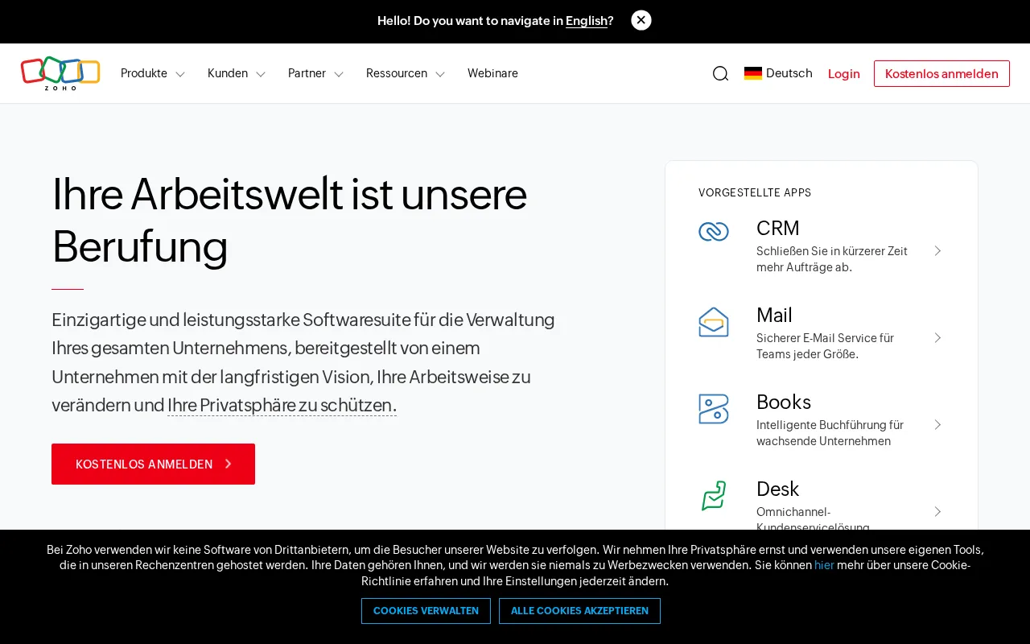The height and width of the screenshot is (644, 1030).
Task: Click the arrow beside CRM
Action: point(937,251)
